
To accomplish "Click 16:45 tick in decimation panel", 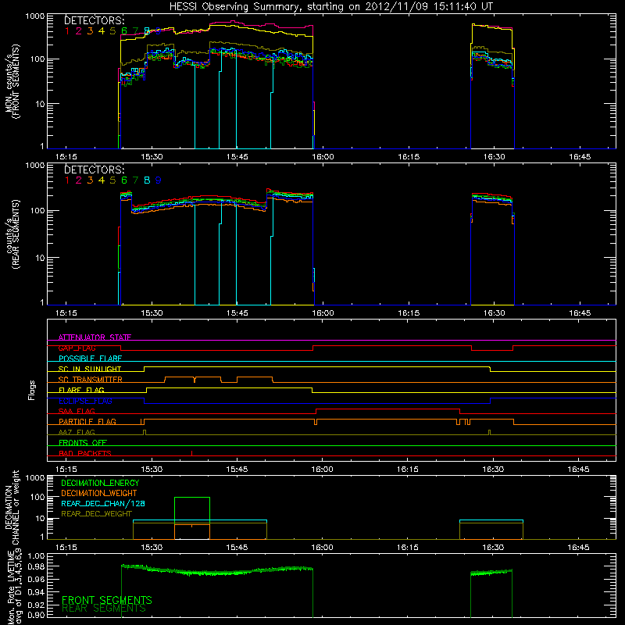I will tap(578, 548).
